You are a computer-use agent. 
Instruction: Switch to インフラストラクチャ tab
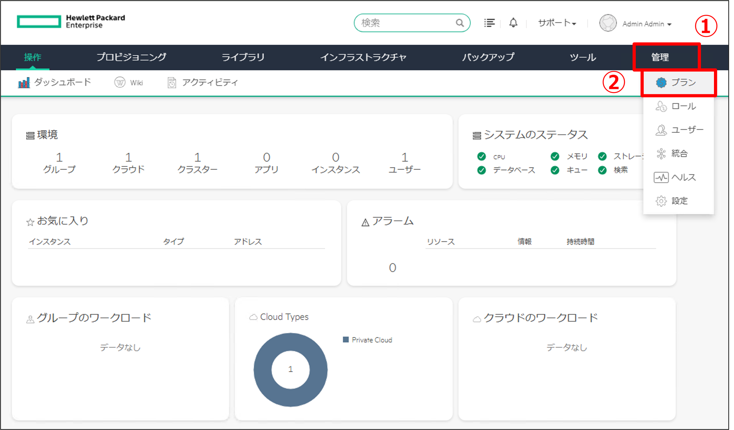[363, 57]
